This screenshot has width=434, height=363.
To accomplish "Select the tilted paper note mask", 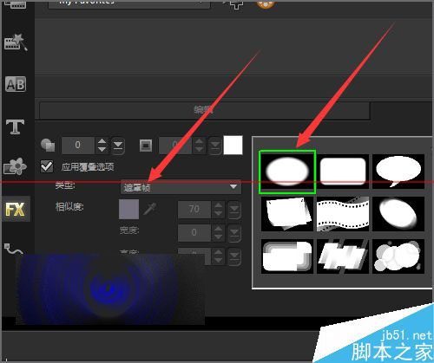I will click(287, 214).
